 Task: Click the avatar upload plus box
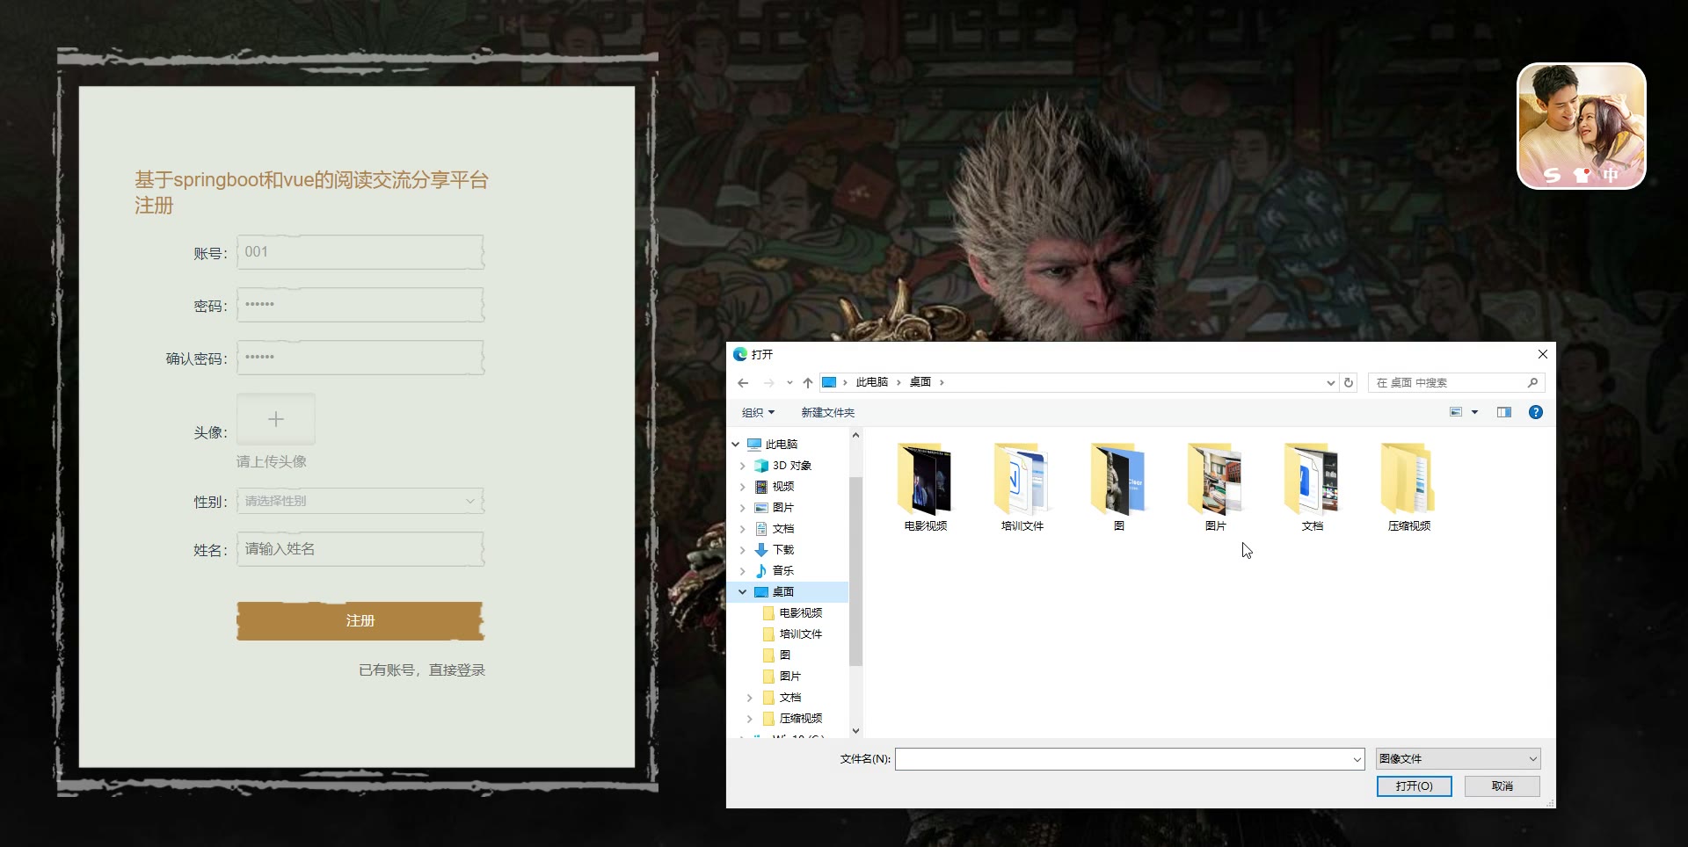(276, 419)
